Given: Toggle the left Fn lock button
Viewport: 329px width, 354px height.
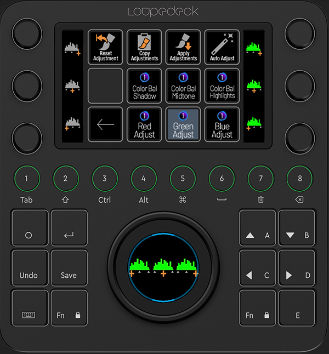Looking at the screenshot, I should pos(69,308).
